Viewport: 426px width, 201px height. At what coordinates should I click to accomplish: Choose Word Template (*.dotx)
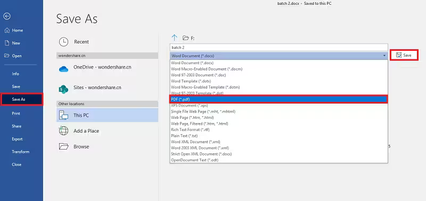[x=278, y=81]
